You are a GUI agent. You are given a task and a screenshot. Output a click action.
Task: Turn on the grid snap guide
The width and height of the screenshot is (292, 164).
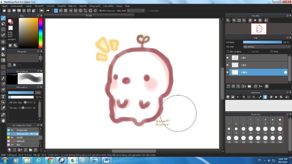(66, 11)
